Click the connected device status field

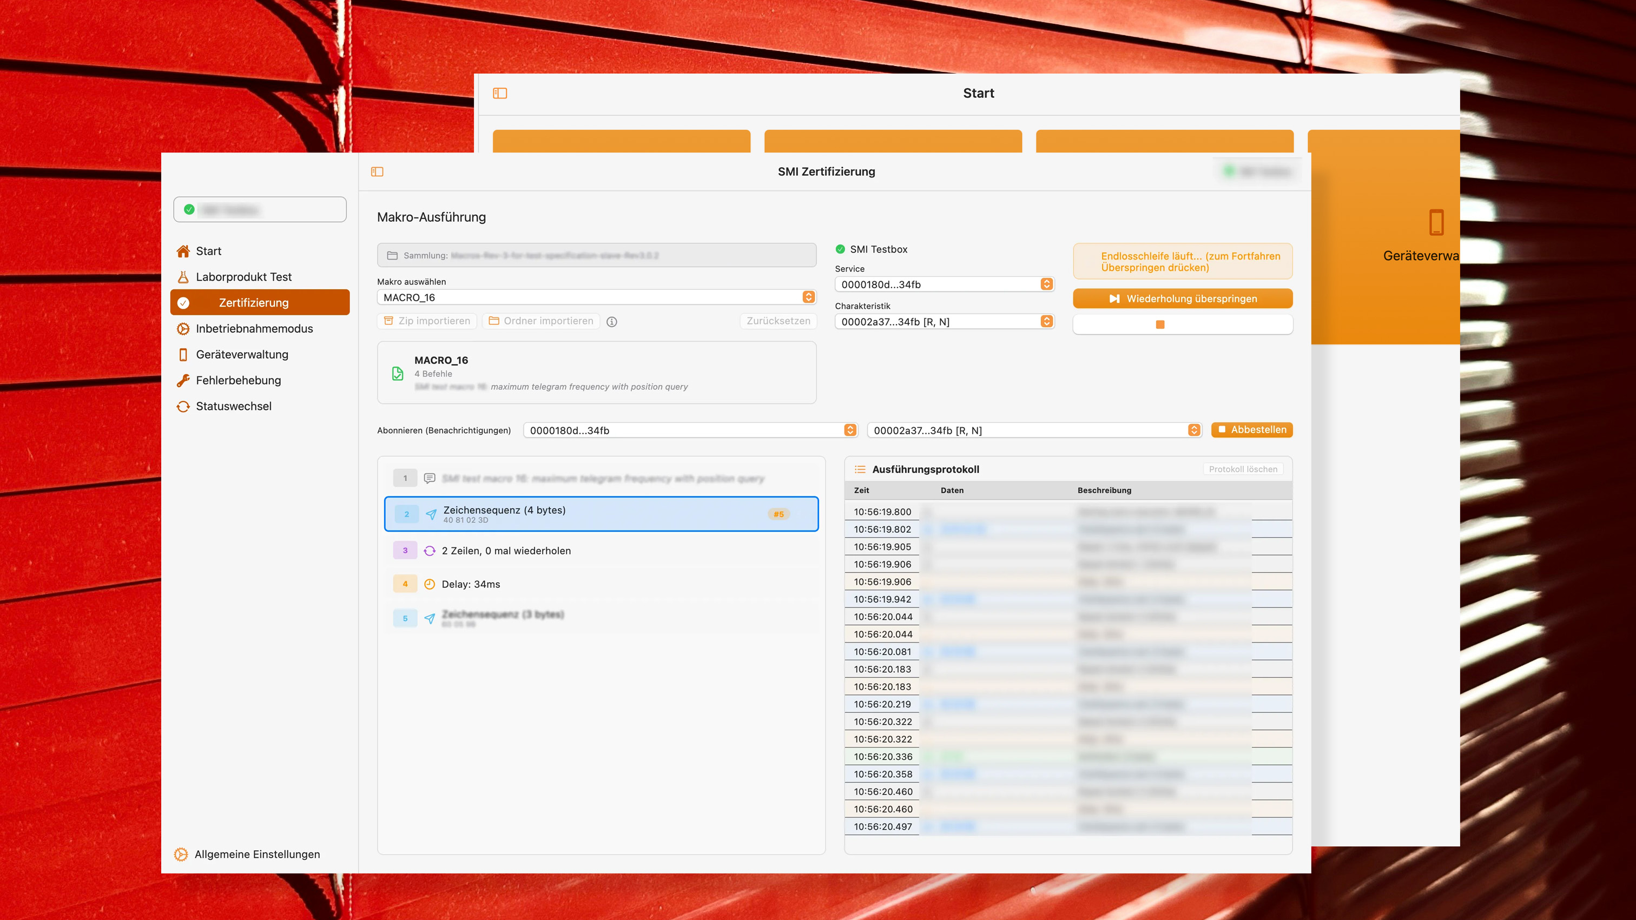point(260,209)
